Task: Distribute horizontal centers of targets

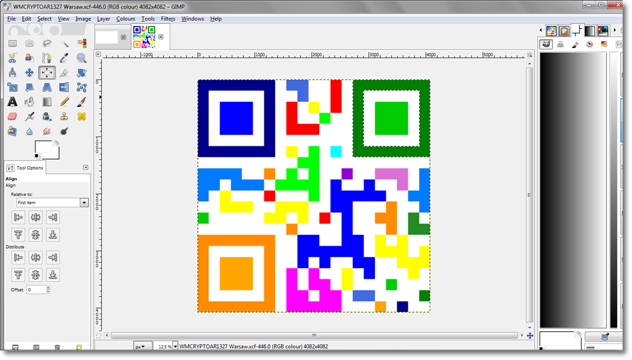Action: [36, 257]
